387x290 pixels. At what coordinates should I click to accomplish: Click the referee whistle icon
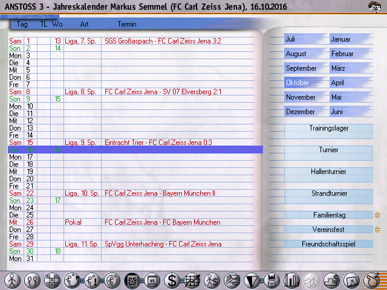pyautogui.click(x=371, y=280)
